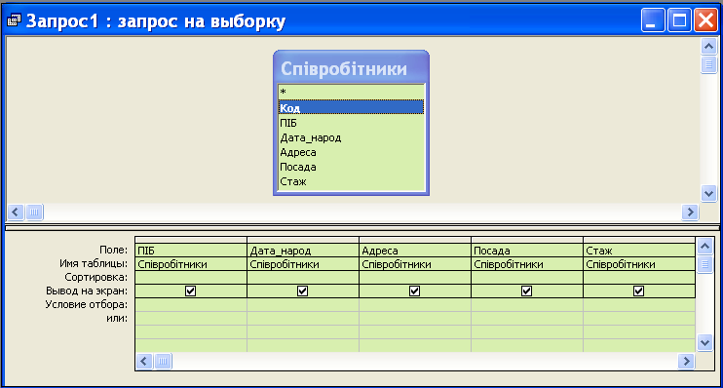723x388 pixels.
Task: Select Адреса field in Співробітники list
Action: tap(352, 152)
